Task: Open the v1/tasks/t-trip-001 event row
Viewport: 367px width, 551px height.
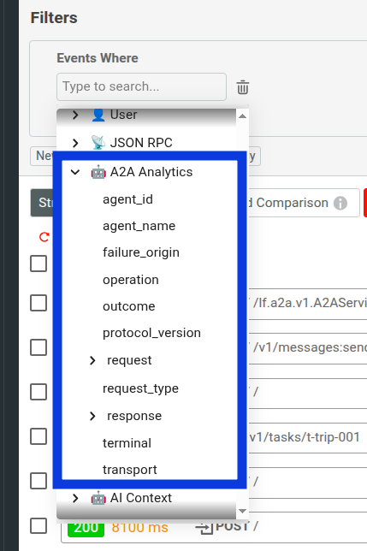Action: 308,437
